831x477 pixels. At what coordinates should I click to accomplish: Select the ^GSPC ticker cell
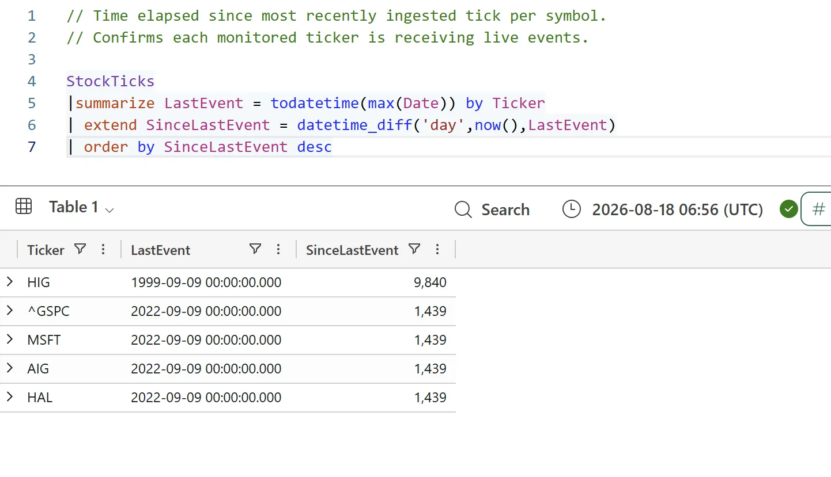coord(48,311)
